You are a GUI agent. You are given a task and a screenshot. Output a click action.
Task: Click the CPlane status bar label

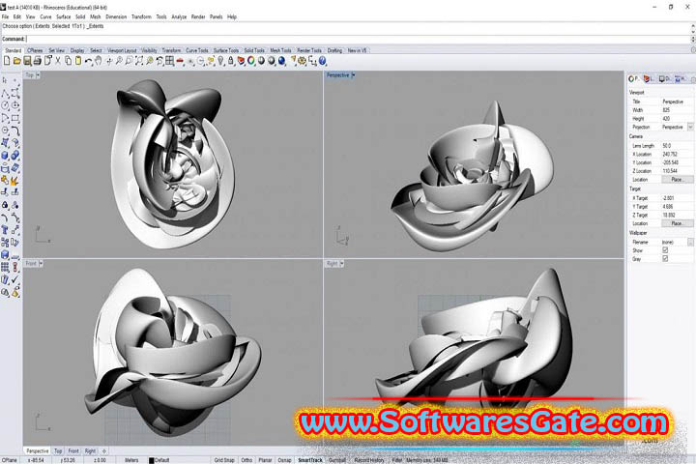[10, 460]
